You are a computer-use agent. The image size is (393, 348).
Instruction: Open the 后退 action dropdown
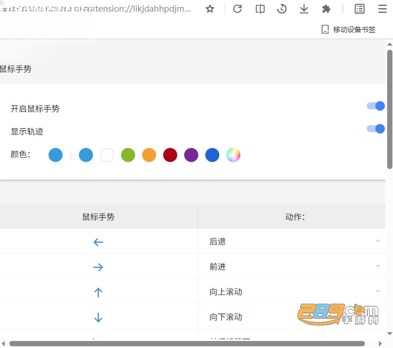(292, 241)
